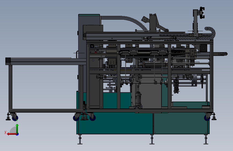
Task: Click the blue Z axis dot of the triad
Action: click(x=17, y=134)
